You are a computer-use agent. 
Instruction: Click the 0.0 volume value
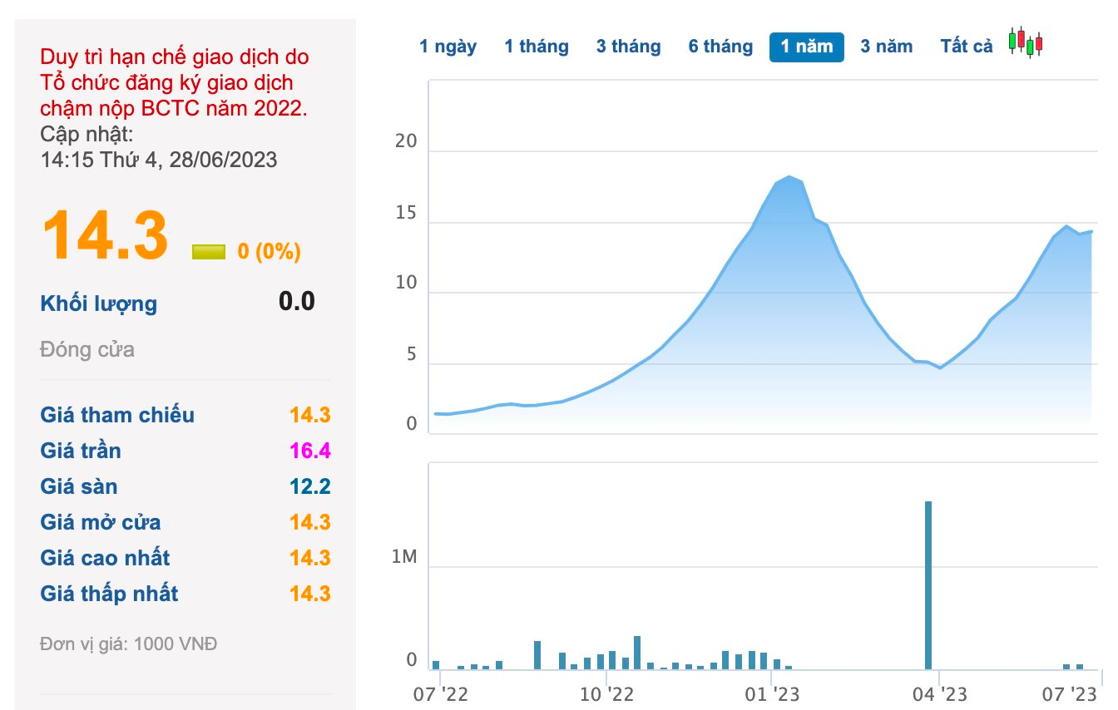(297, 301)
